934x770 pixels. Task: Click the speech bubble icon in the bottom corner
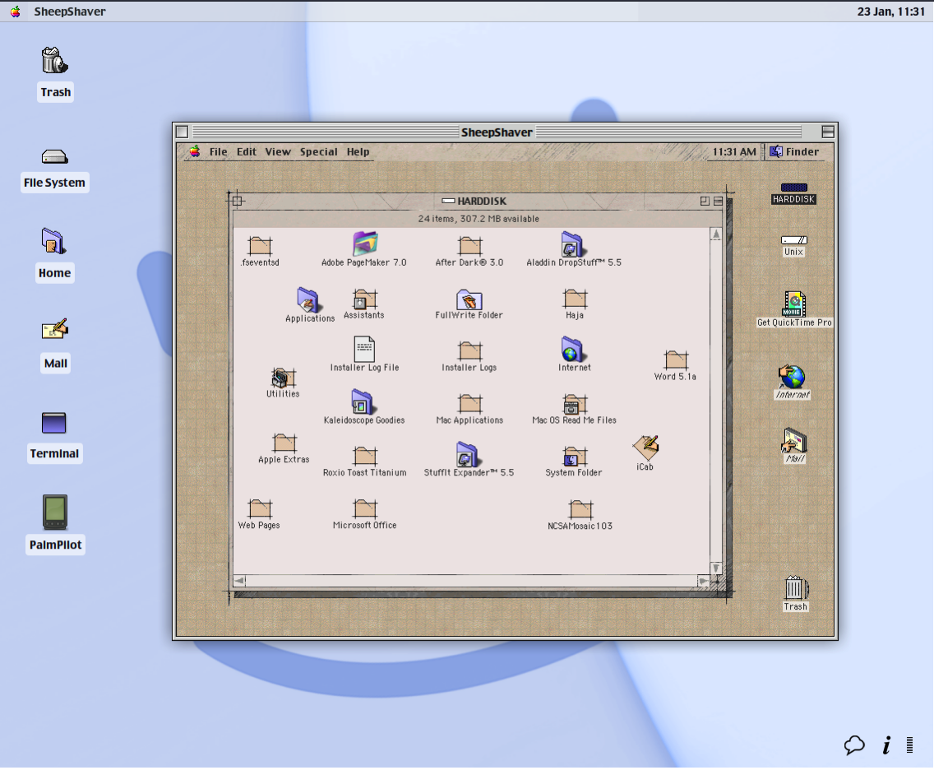pyautogui.click(x=854, y=745)
